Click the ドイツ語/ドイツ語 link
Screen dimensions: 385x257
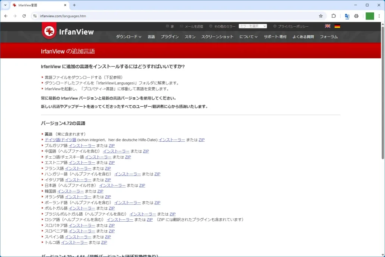(61, 140)
